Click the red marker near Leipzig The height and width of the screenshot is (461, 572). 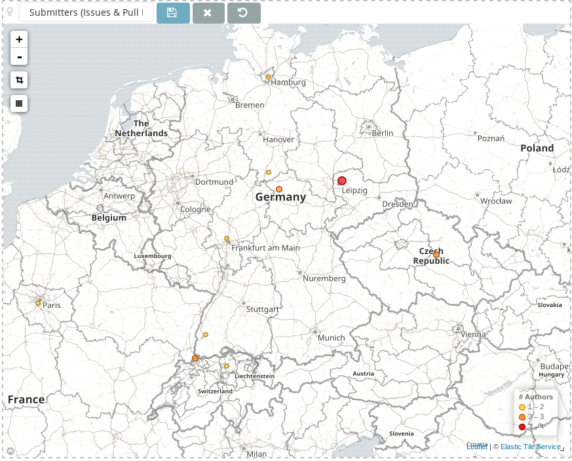[342, 181]
